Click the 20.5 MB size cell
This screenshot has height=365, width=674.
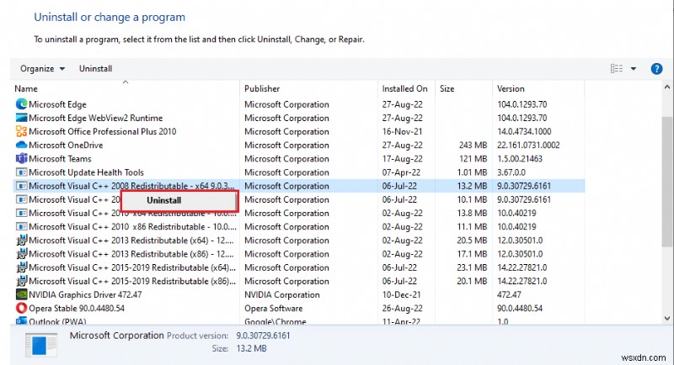[x=472, y=241]
